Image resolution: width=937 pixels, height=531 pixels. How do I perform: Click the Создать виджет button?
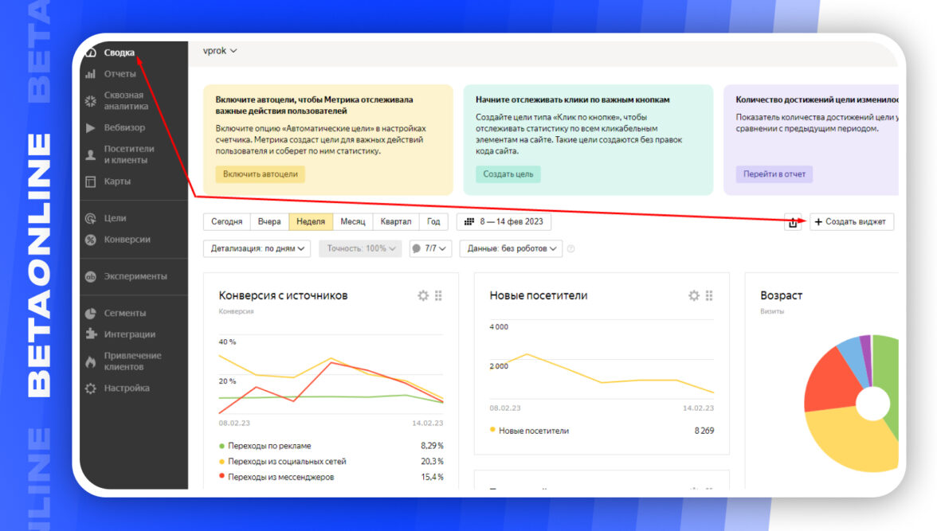[x=851, y=221]
